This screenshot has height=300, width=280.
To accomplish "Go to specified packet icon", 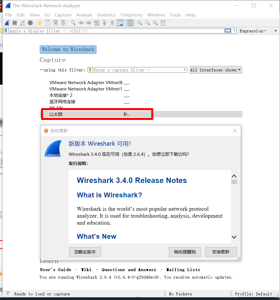I will [x=97, y=23].
